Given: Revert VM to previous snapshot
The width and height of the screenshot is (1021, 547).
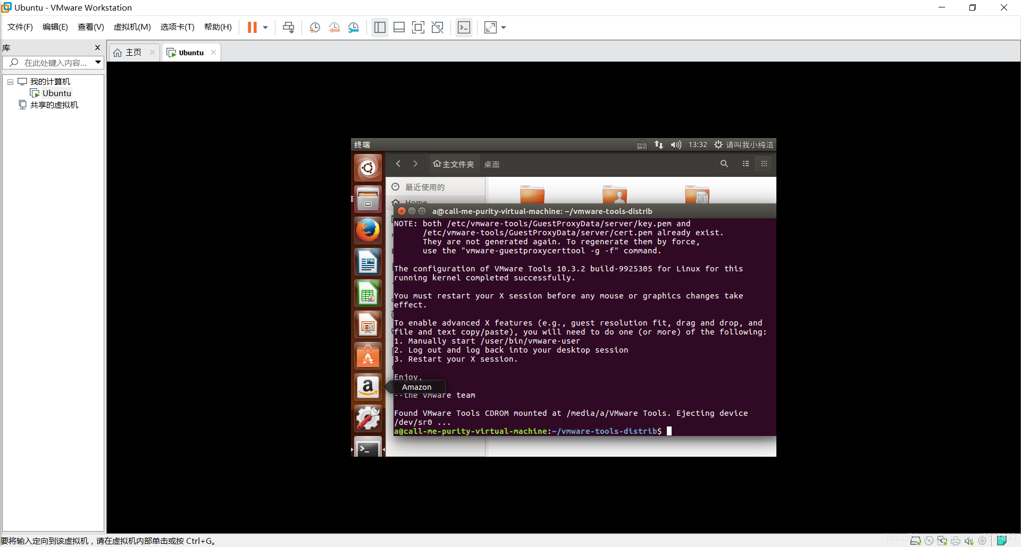Looking at the screenshot, I should 334,28.
